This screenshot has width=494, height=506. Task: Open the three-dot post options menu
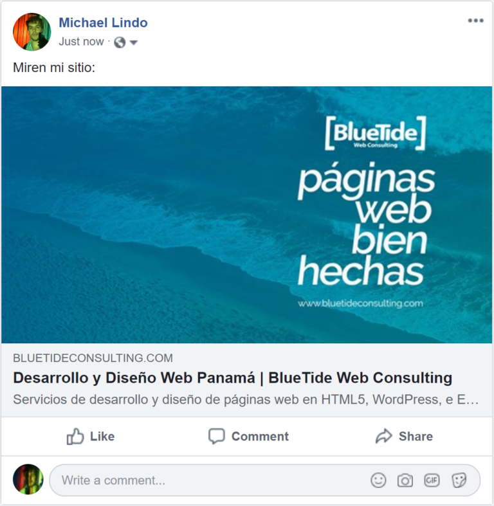pyautogui.click(x=475, y=21)
